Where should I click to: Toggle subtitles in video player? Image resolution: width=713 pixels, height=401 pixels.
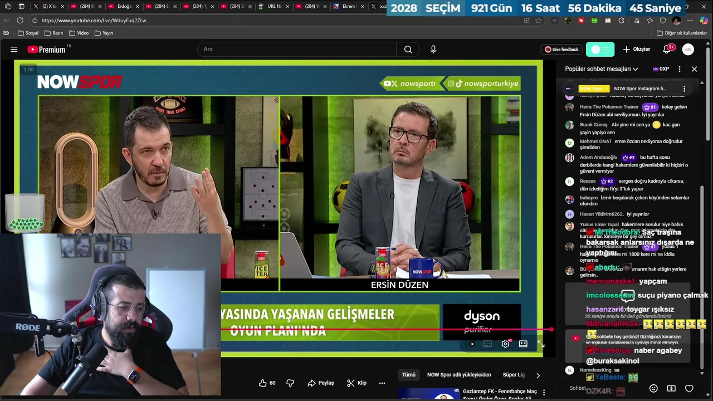(487, 344)
